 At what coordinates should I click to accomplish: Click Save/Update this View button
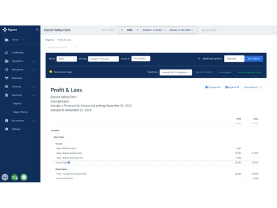tap(249, 72)
